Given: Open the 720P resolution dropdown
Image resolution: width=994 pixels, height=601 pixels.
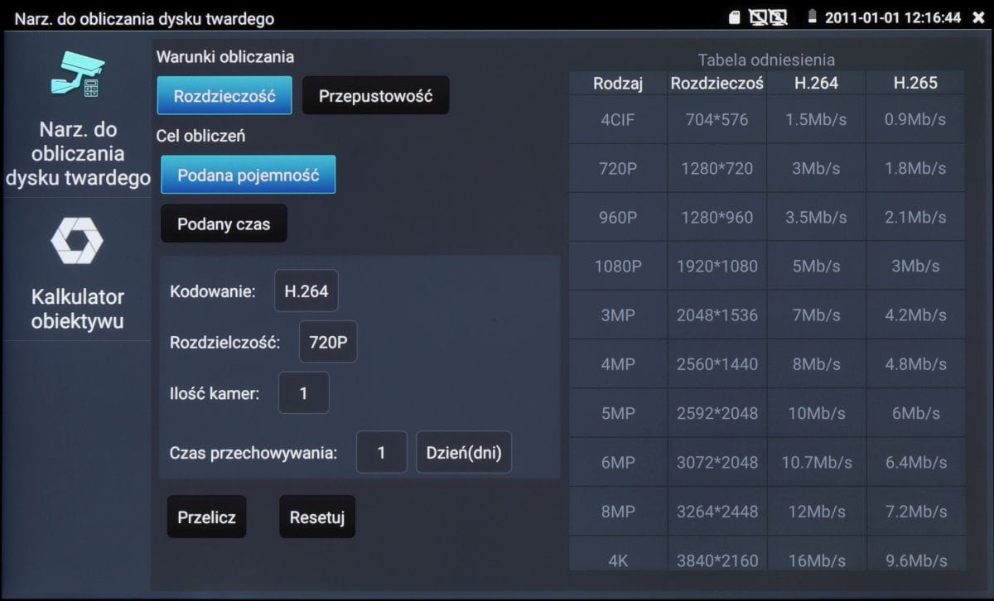Looking at the screenshot, I should click(327, 342).
